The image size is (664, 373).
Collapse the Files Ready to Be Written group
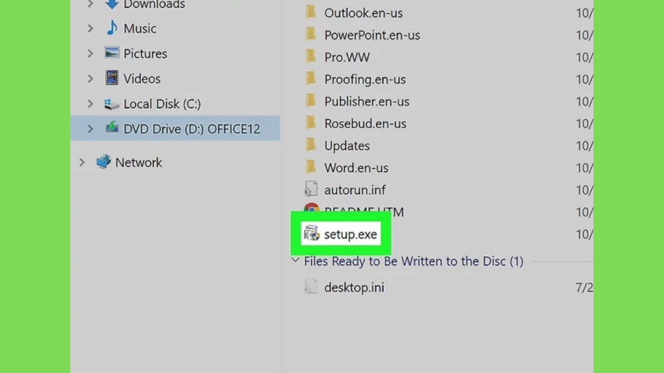pyautogui.click(x=296, y=260)
